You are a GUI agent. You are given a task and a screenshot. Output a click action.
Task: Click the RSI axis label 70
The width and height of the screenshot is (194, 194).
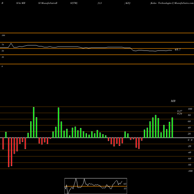pyautogui.click(x=3, y=45)
